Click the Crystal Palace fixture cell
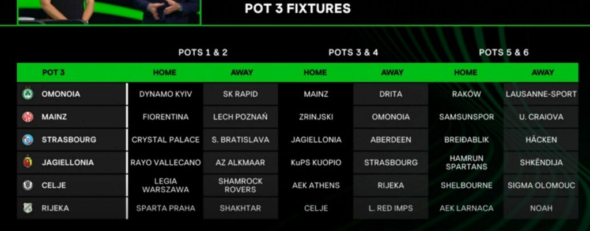Screen dimensions: 590x231 [x=165, y=139]
